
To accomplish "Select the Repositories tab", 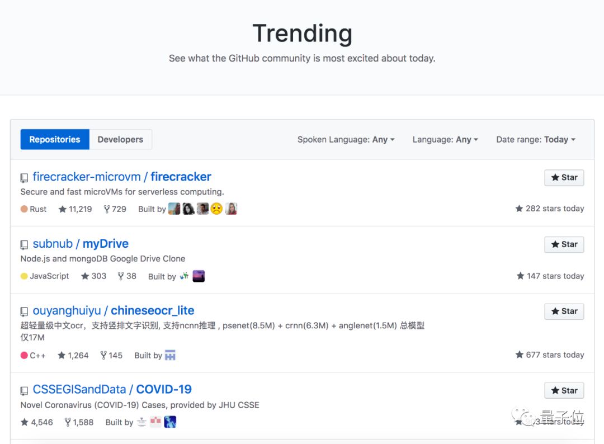I will pyautogui.click(x=55, y=139).
